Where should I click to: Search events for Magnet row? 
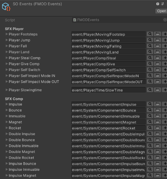150,122
